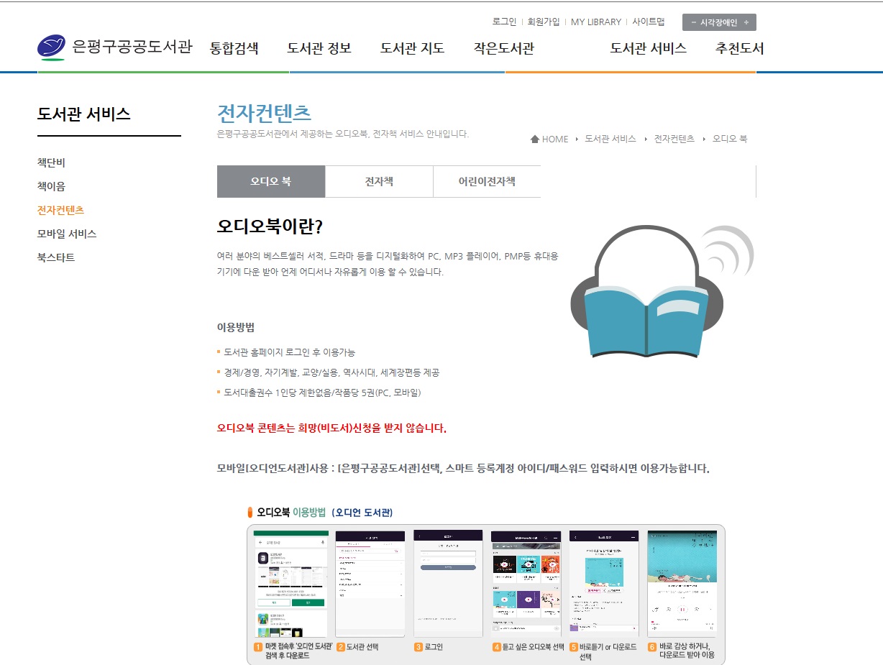Go to 회원가입 sign-up page

pyautogui.click(x=544, y=22)
